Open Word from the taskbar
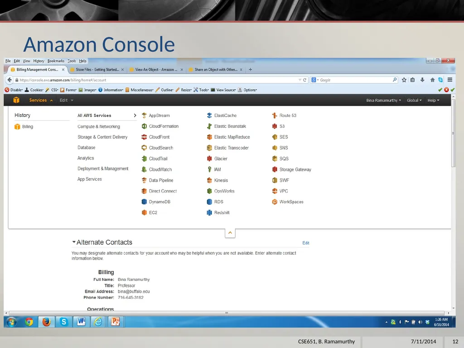This screenshot has width=464, height=348. tap(81, 322)
